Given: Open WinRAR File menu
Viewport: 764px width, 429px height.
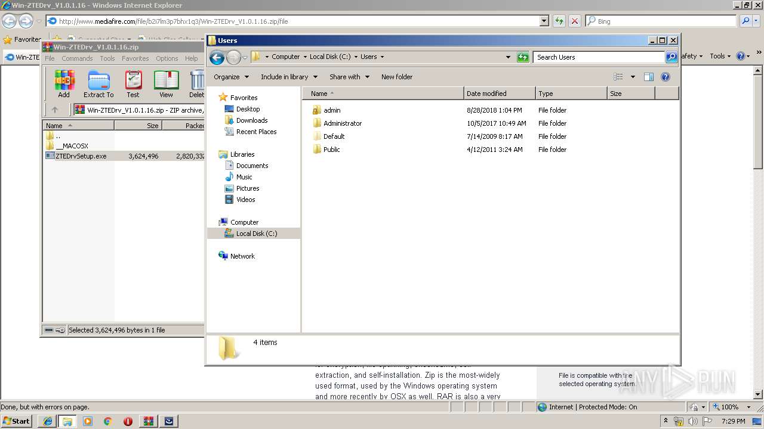Looking at the screenshot, I should click(x=50, y=58).
